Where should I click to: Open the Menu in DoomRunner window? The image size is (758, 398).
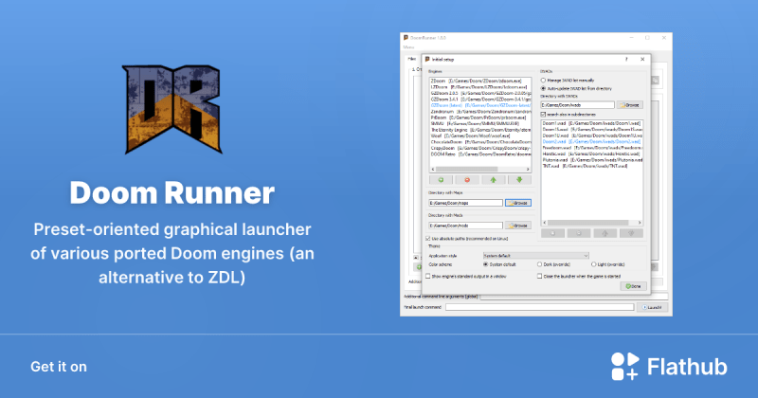(x=409, y=47)
